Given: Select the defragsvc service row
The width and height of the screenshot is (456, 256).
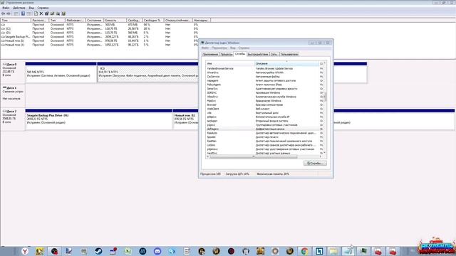Looking at the screenshot, I should [264, 129].
